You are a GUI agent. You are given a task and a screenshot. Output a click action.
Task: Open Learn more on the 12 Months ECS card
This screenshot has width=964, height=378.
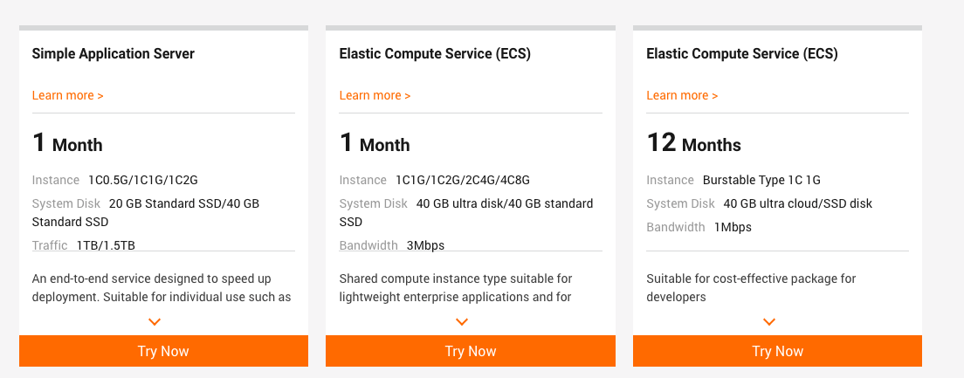(683, 95)
